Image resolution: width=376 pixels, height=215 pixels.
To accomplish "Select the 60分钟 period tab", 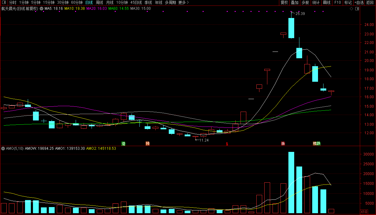I will 77,2.
